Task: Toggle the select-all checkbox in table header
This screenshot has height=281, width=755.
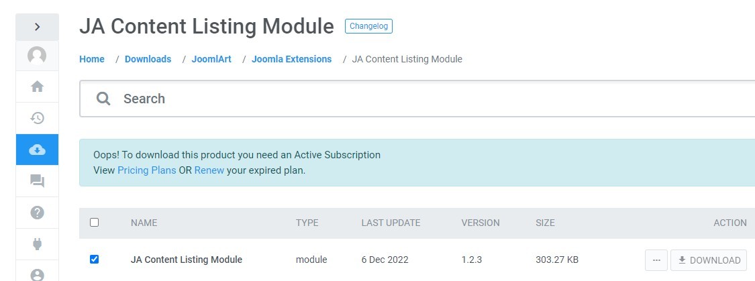Action: 95,223
